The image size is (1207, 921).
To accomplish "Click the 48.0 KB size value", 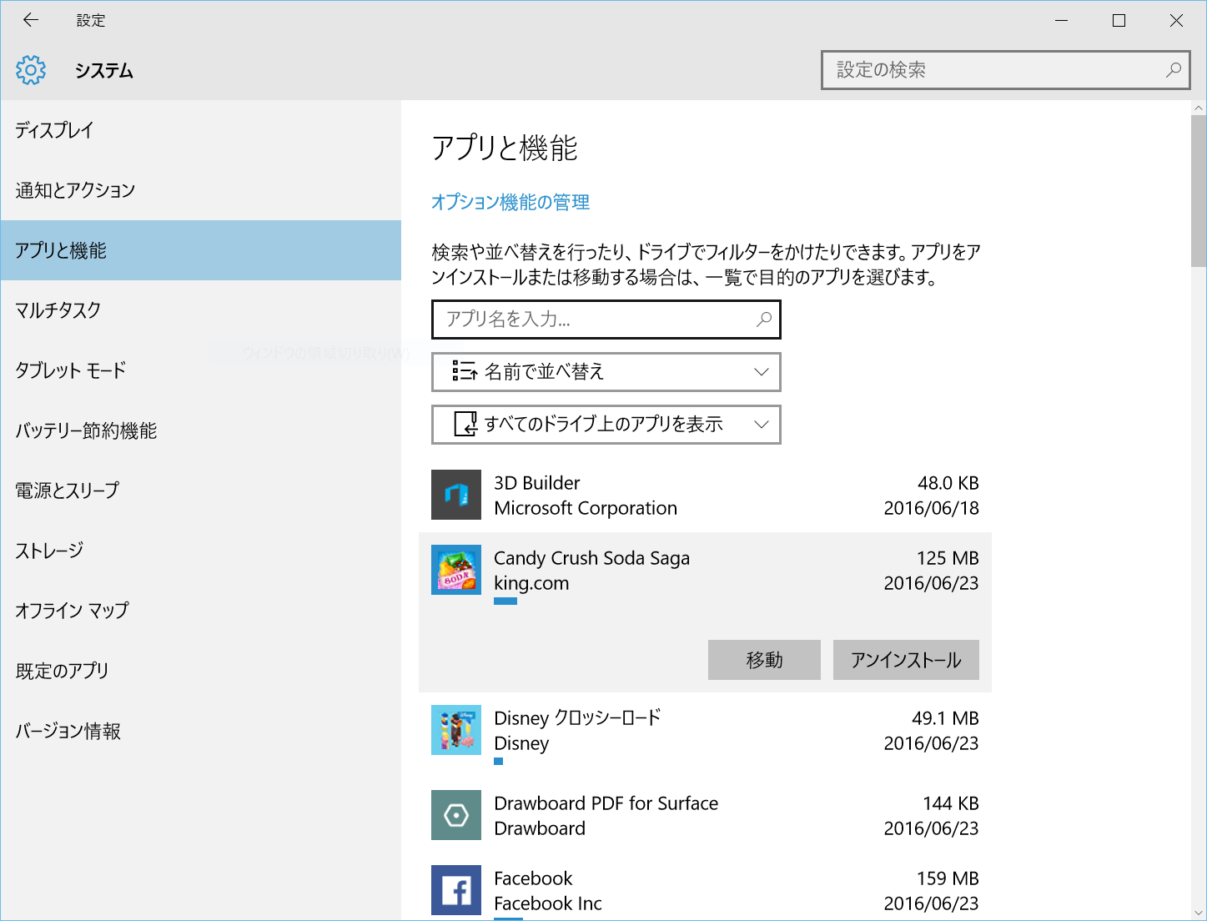I will [948, 483].
